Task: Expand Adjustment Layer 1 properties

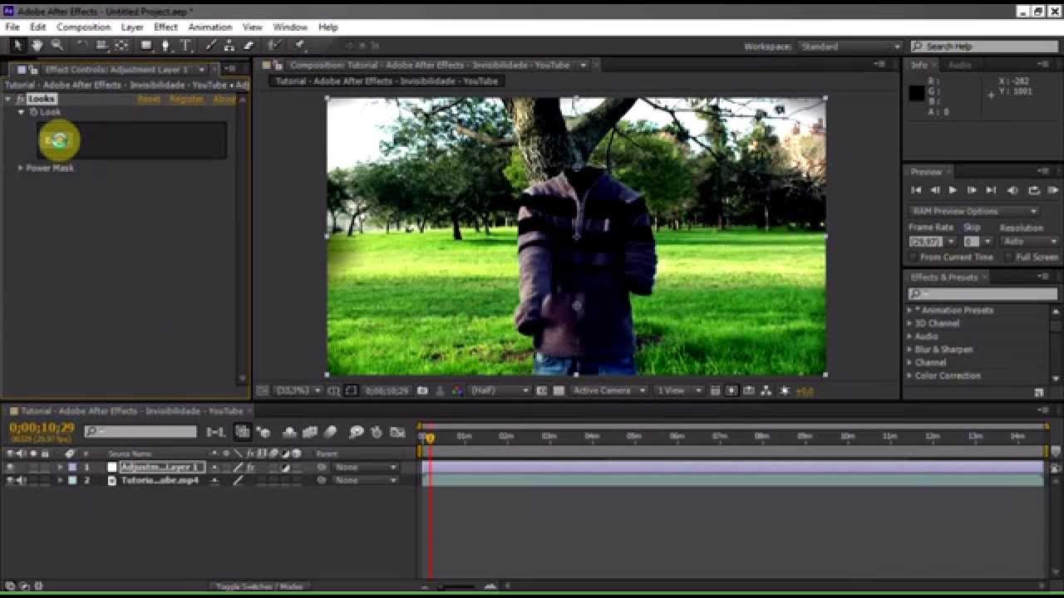Action: click(x=60, y=468)
